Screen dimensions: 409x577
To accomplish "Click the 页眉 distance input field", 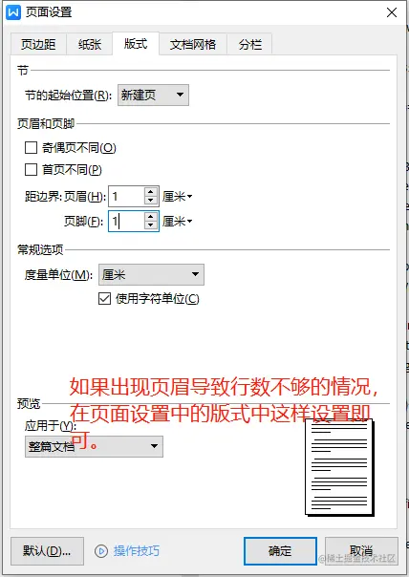I will [126, 196].
